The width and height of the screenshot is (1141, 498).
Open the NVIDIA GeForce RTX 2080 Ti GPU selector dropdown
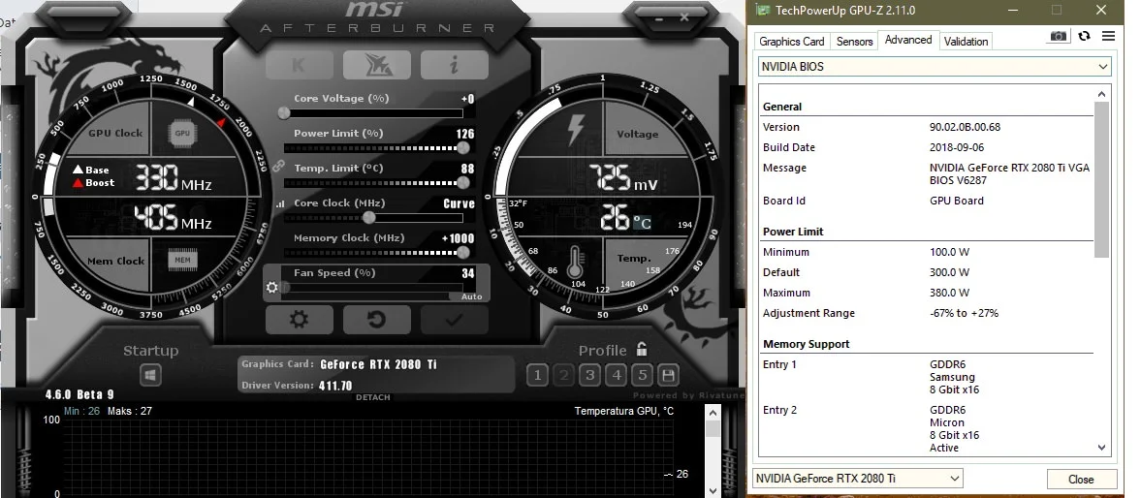(857, 479)
